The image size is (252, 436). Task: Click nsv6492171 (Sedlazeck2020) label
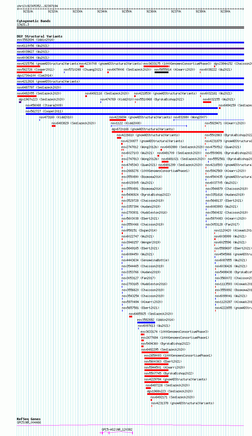coord(172,397)
